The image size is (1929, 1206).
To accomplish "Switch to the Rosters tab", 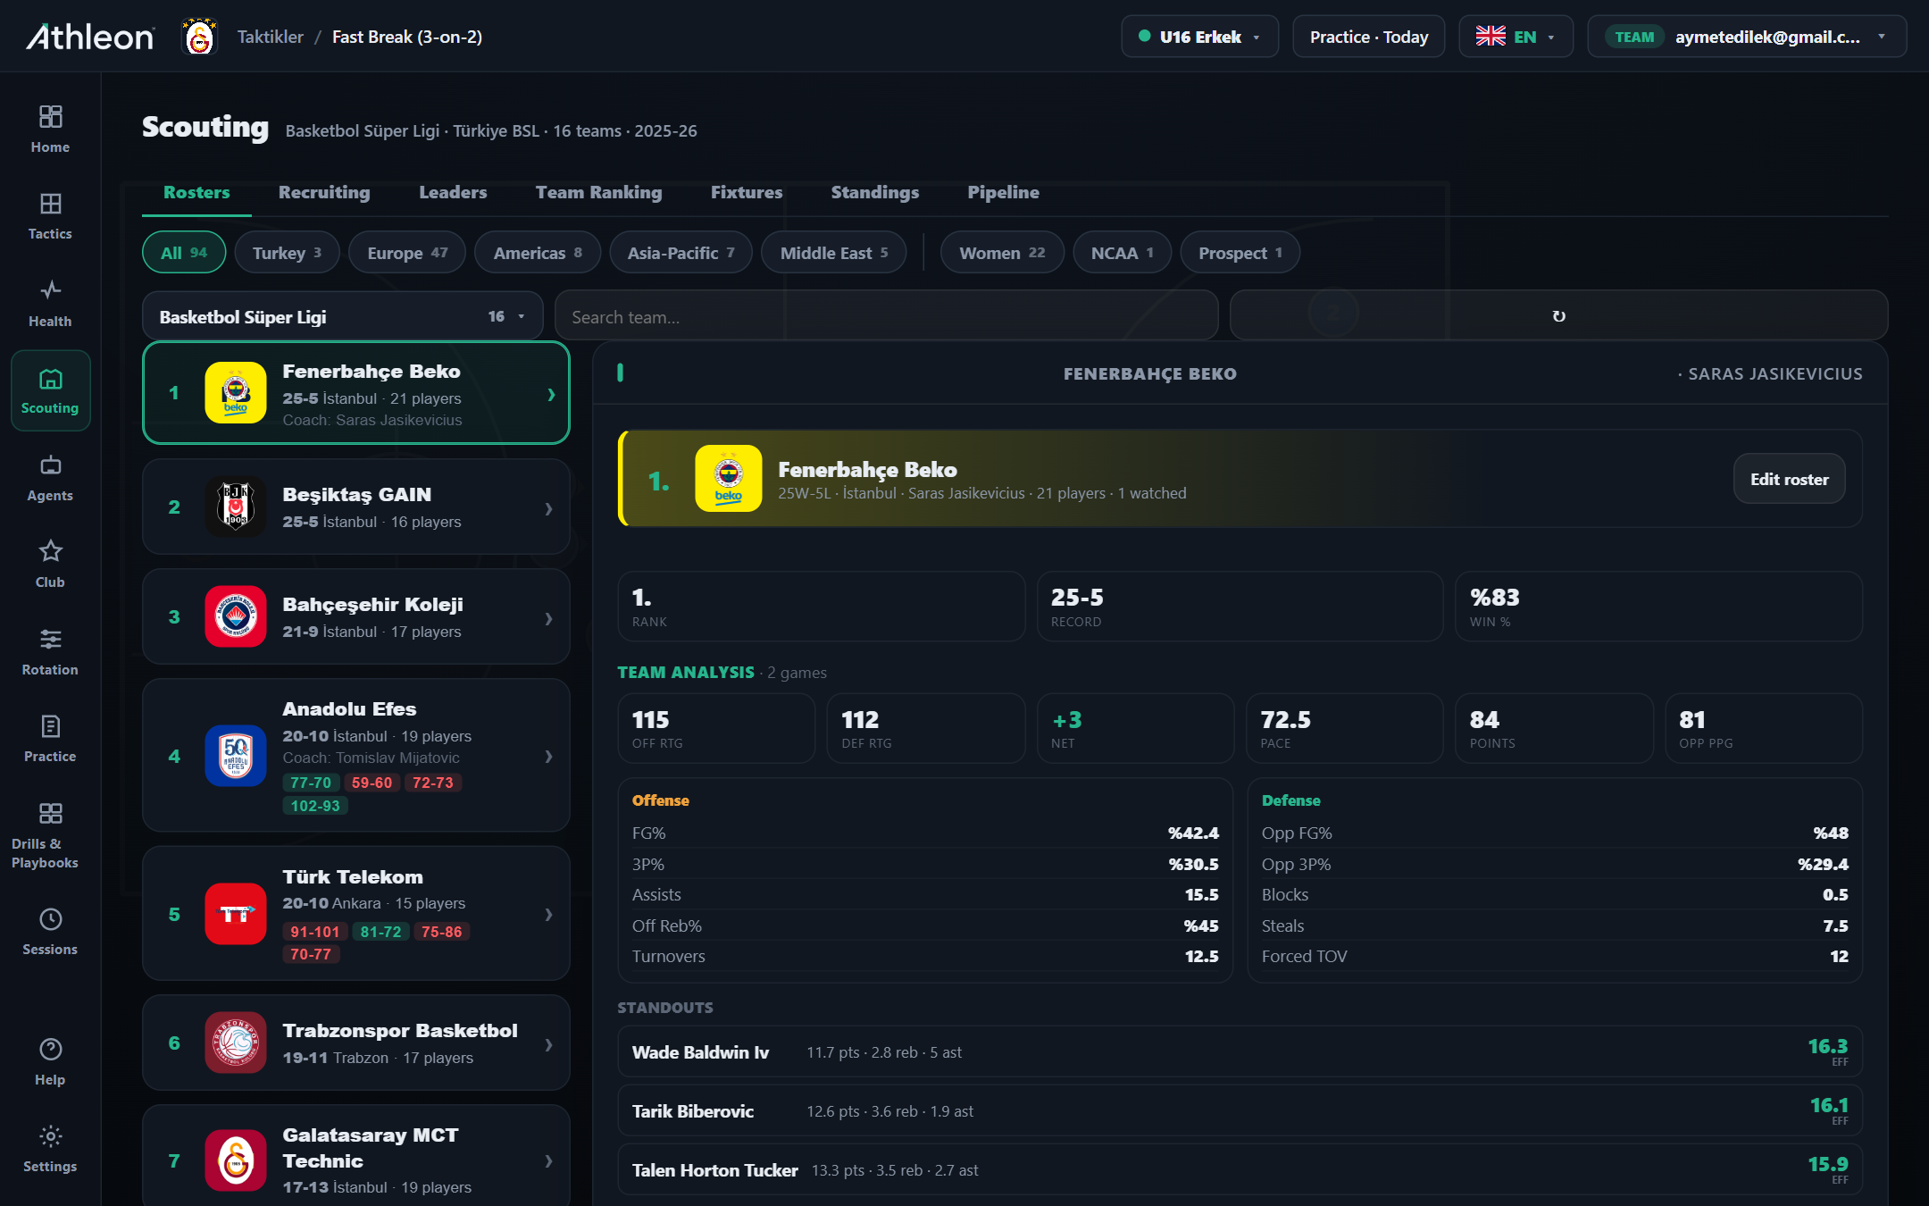I will [x=196, y=192].
